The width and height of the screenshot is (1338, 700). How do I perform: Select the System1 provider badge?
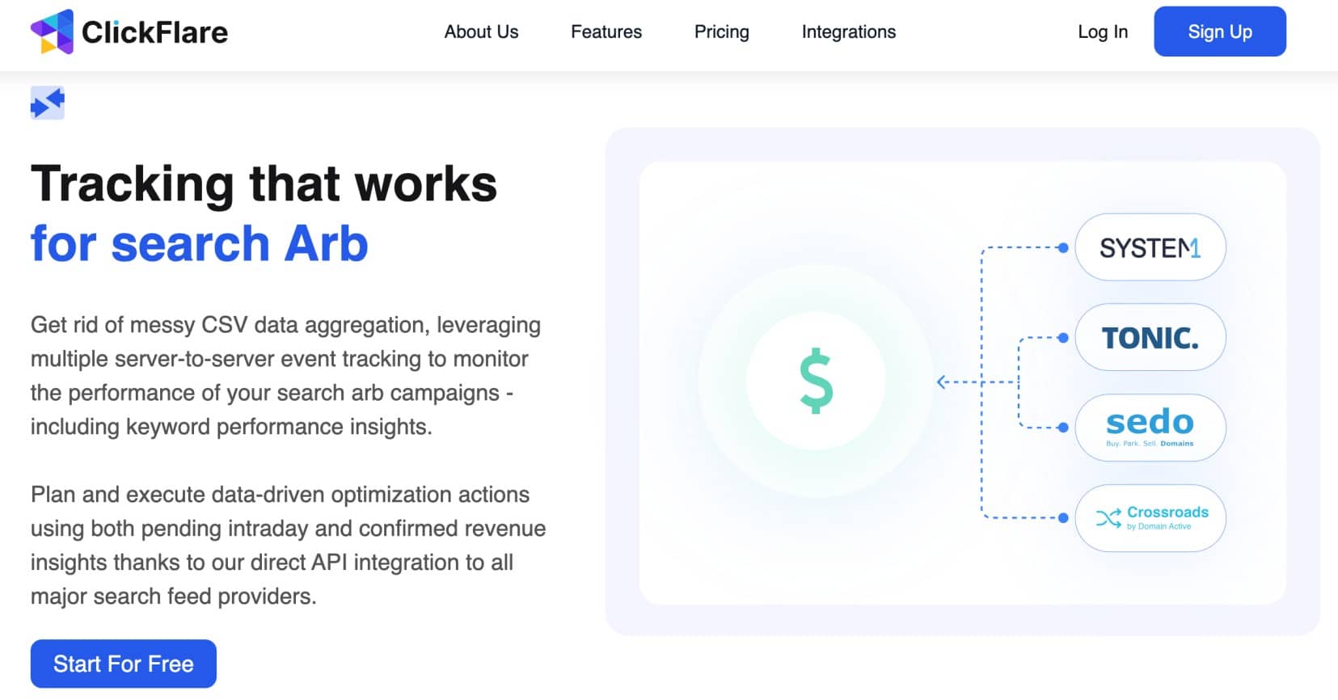[x=1150, y=247]
